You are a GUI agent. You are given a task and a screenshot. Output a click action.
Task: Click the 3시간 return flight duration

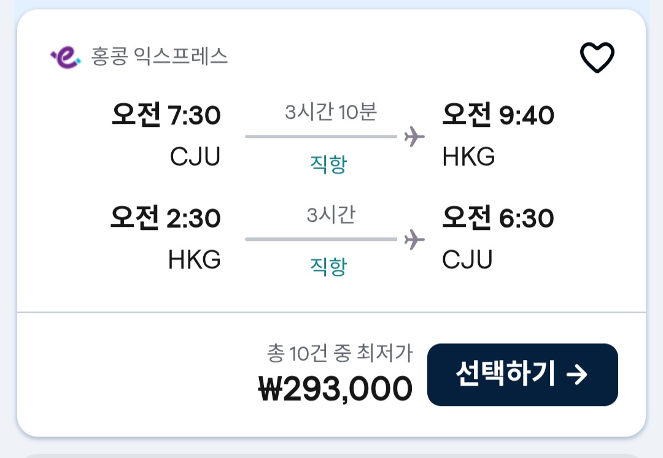coord(330,216)
